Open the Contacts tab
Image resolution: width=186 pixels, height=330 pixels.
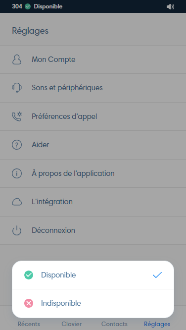pyautogui.click(x=114, y=324)
